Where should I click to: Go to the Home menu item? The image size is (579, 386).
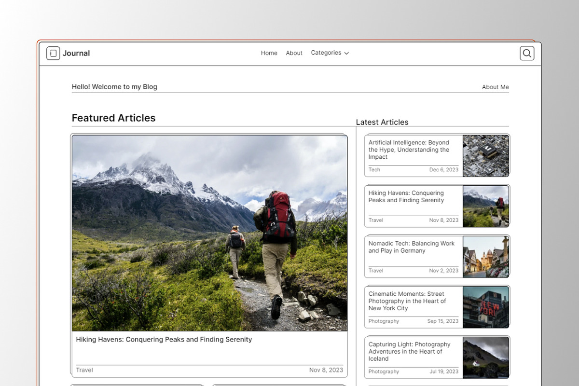pos(269,53)
